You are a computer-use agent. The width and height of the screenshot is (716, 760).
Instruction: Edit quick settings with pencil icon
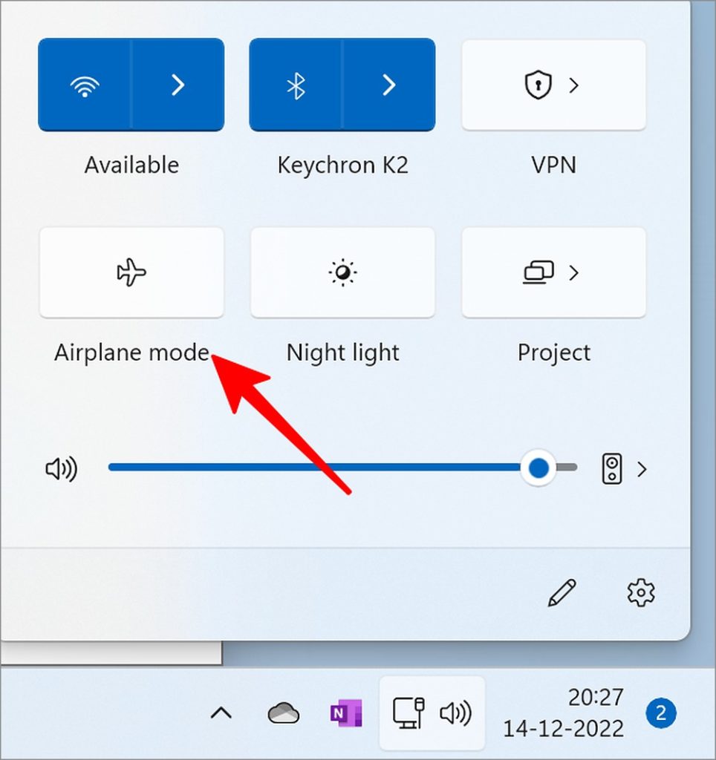pyautogui.click(x=562, y=592)
